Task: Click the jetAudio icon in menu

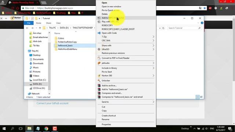Action: [x=99, y=63]
